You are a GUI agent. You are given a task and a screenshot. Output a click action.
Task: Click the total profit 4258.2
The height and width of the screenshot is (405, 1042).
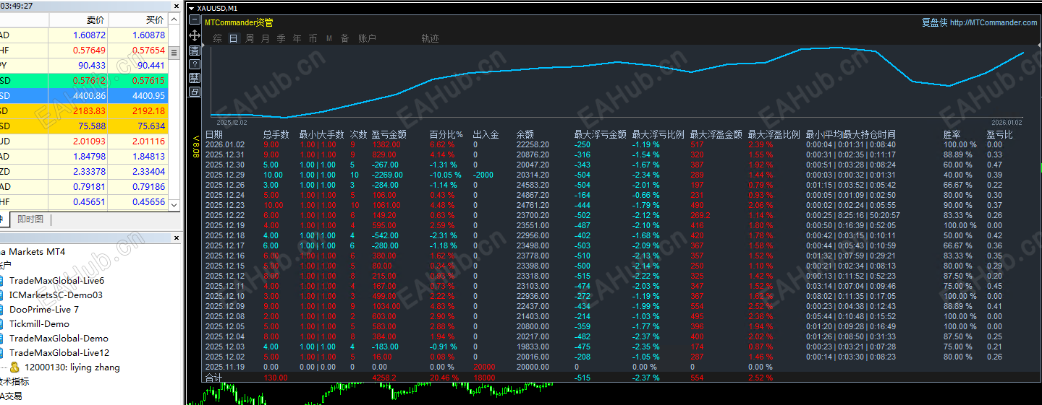[x=384, y=378]
